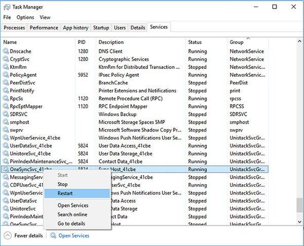The image size is (304, 246).
Task: Collapse view with Fewer details chevron
Action: pyautogui.click(x=9, y=235)
